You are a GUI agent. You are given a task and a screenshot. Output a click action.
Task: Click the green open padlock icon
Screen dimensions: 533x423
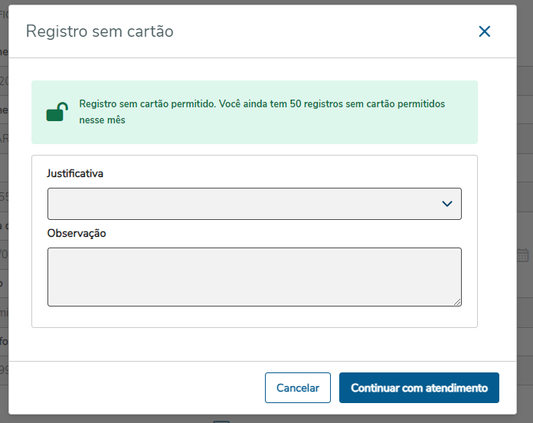pos(56,113)
